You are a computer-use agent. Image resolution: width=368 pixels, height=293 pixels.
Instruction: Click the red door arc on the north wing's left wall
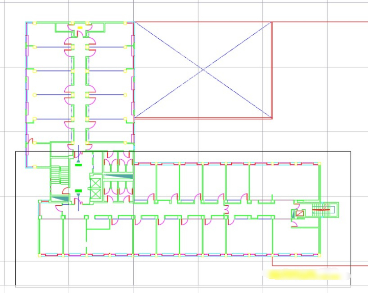pyautogui.click(x=30, y=141)
